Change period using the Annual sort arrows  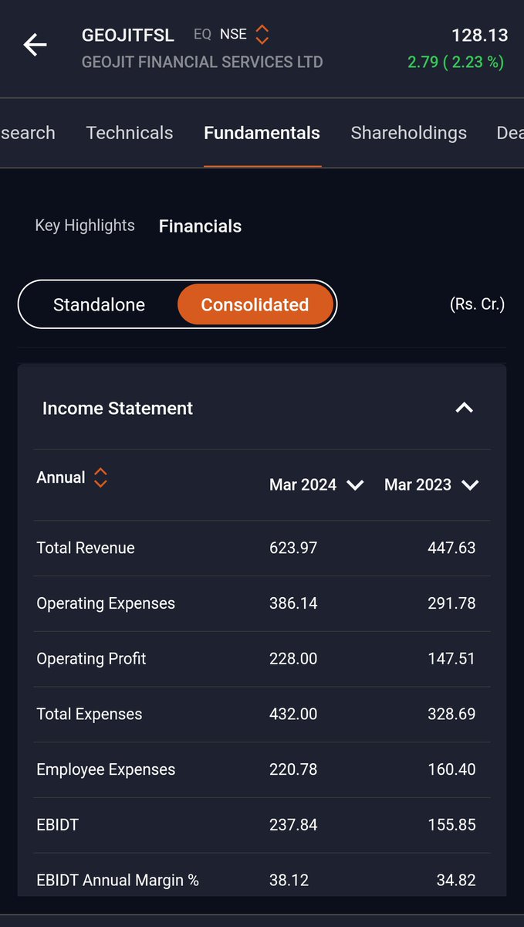100,477
